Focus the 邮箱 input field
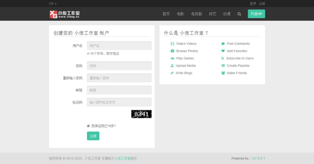314x164 pixels. pos(119,90)
